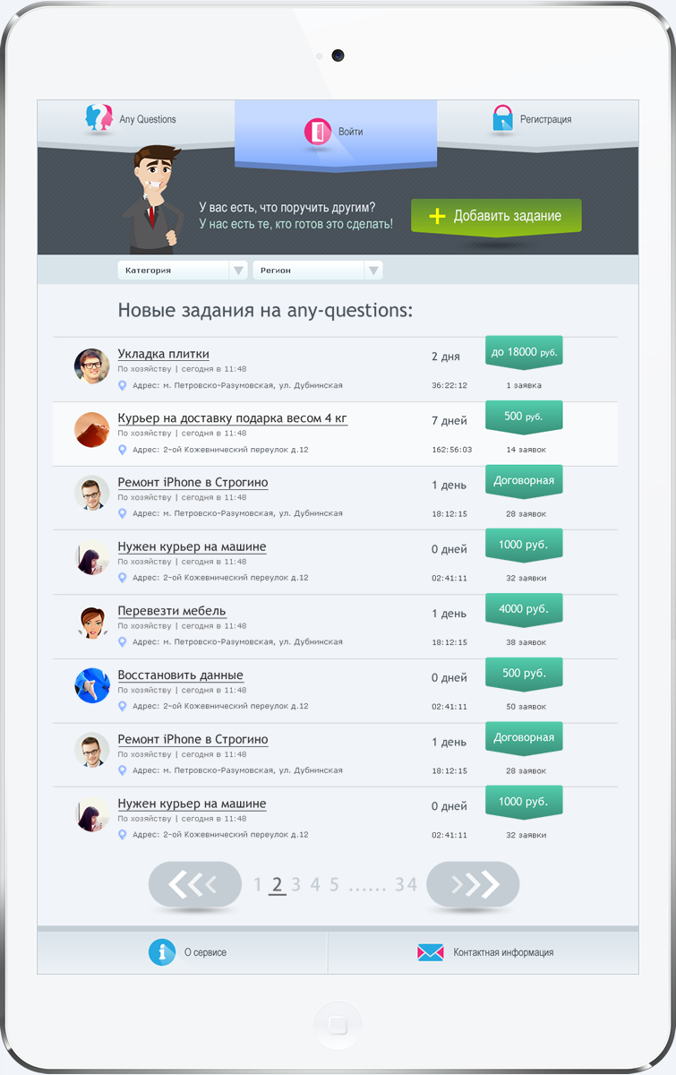Open the Укладка плитки task link
This screenshot has height=1075, width=676.
[163, 354]
